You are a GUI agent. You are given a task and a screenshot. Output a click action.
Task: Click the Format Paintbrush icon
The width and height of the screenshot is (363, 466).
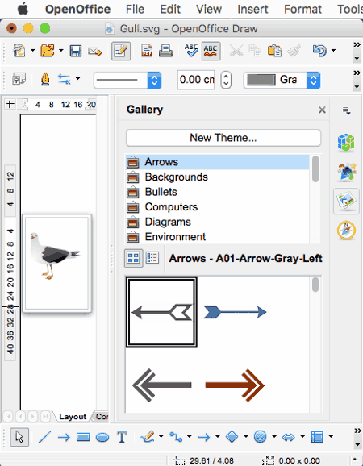pos(294,51)
